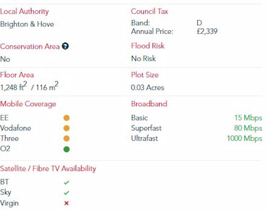
Task: Click the 80 Mbps Superfast speed value
Action: [248, 128]
